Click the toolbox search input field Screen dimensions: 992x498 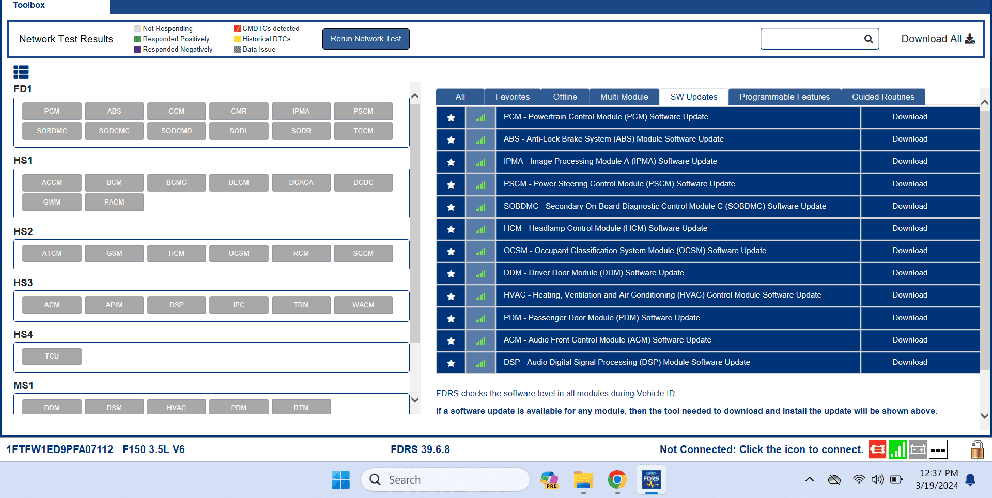pos(812,39)
